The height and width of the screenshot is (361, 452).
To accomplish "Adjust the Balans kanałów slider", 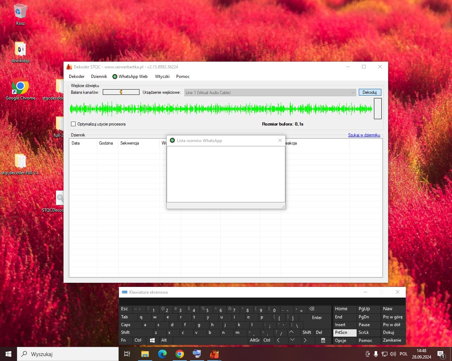I will [121, 92].
